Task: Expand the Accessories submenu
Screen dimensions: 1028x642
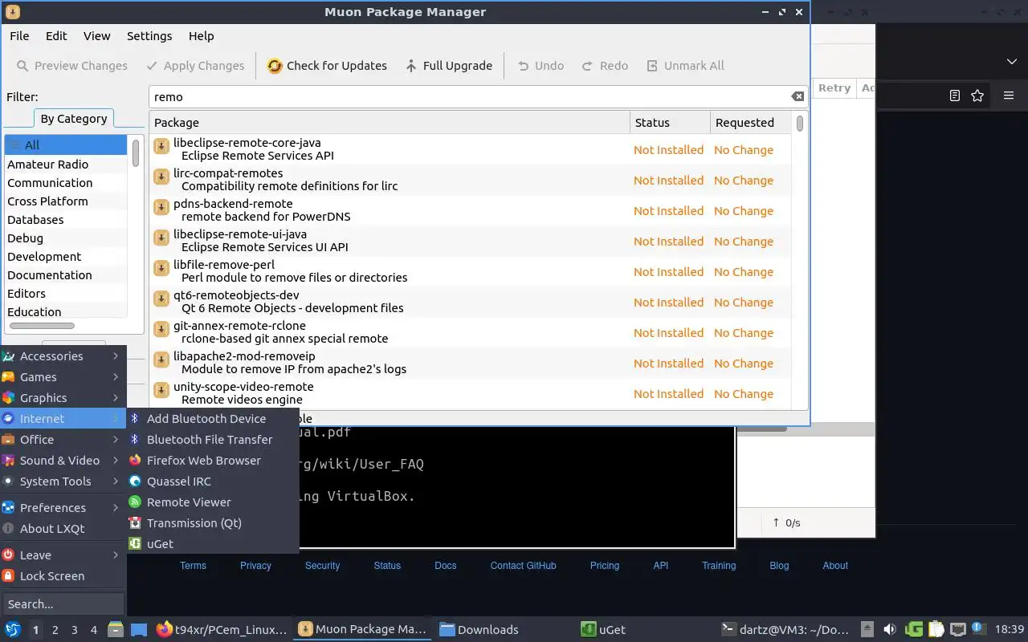Action: [63, 356]
